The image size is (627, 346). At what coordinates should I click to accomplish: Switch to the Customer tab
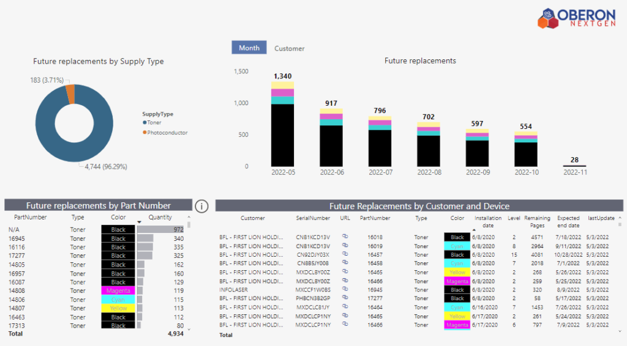point(289,48)
